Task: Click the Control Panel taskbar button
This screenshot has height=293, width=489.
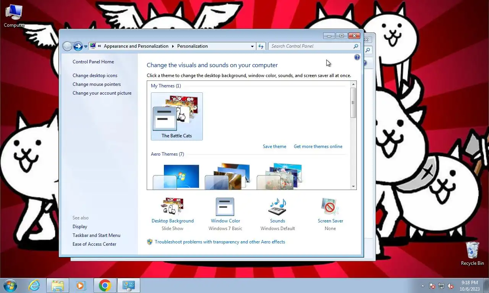Action: click(129, 285)
